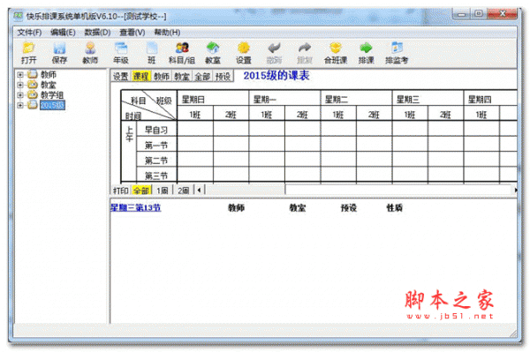Click the 教师 folder icon in tree
Image resolution: width=530 pixels, height=352 pixels.
[x=33, y=74]
